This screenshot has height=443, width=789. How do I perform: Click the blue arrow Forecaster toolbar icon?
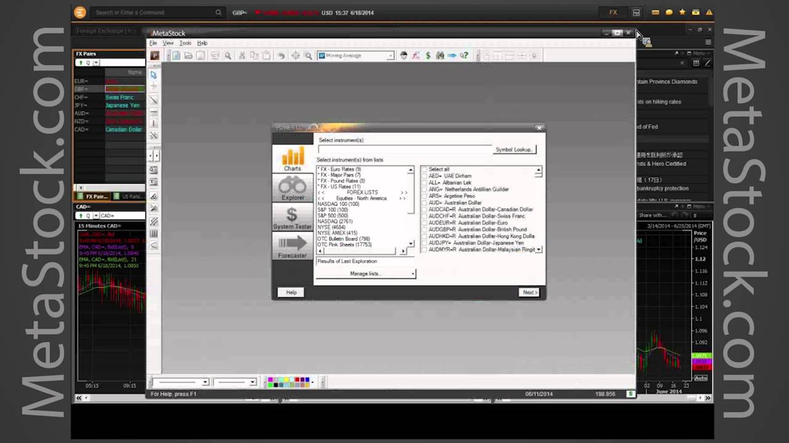452,55
